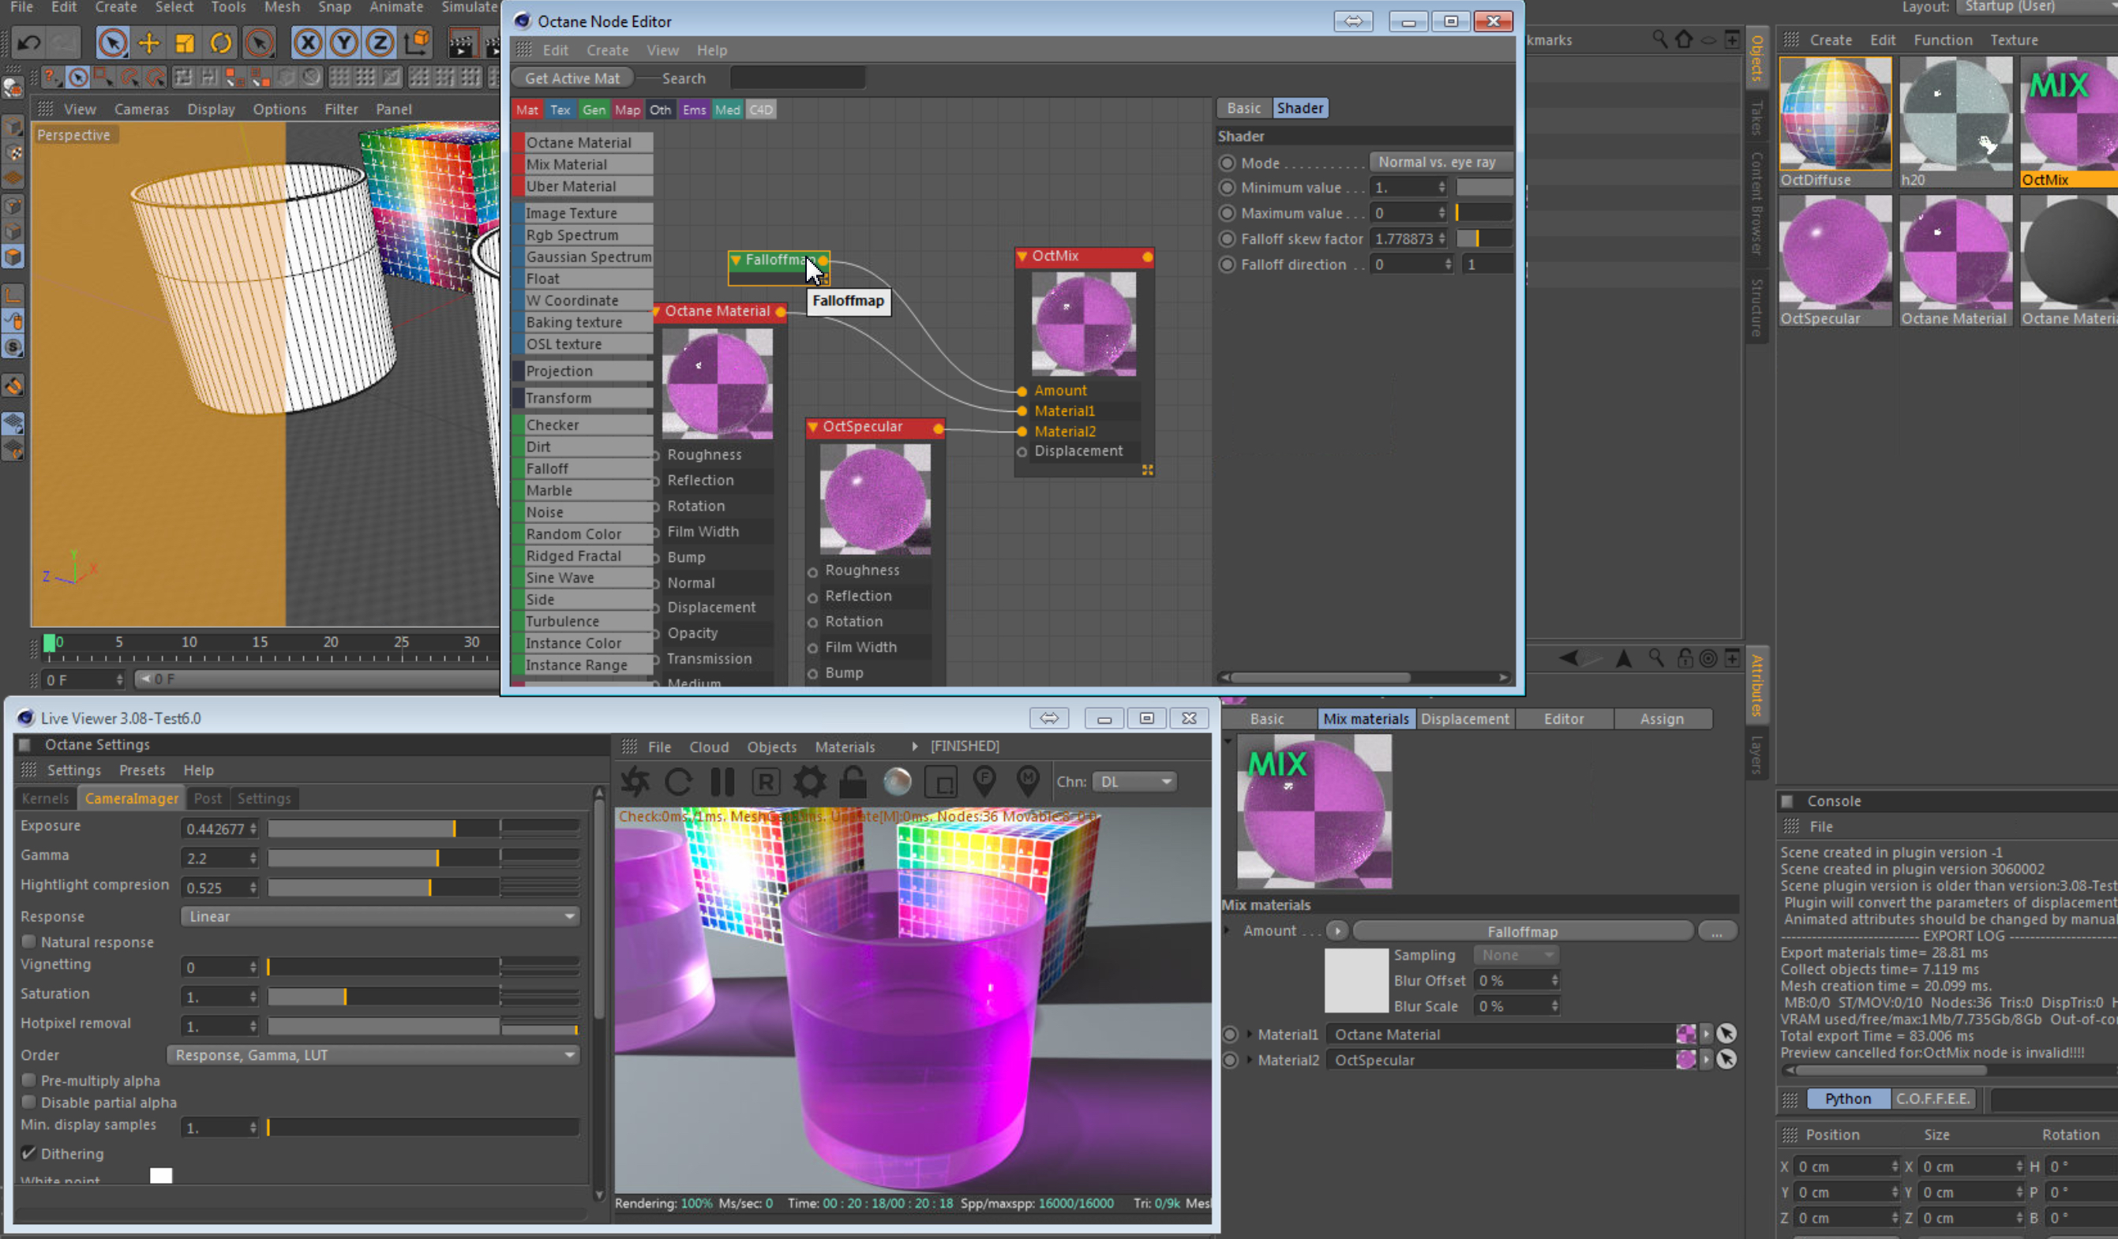Activate the material picker M pin icon
2118x1239 pixels.
(1028, 782)
